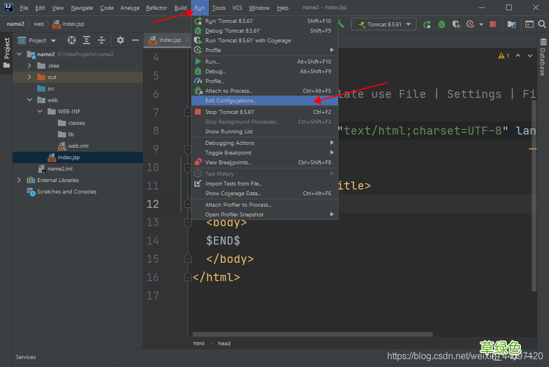
Task: Open Project Structure from the toolbar
Action: (512, 25)
